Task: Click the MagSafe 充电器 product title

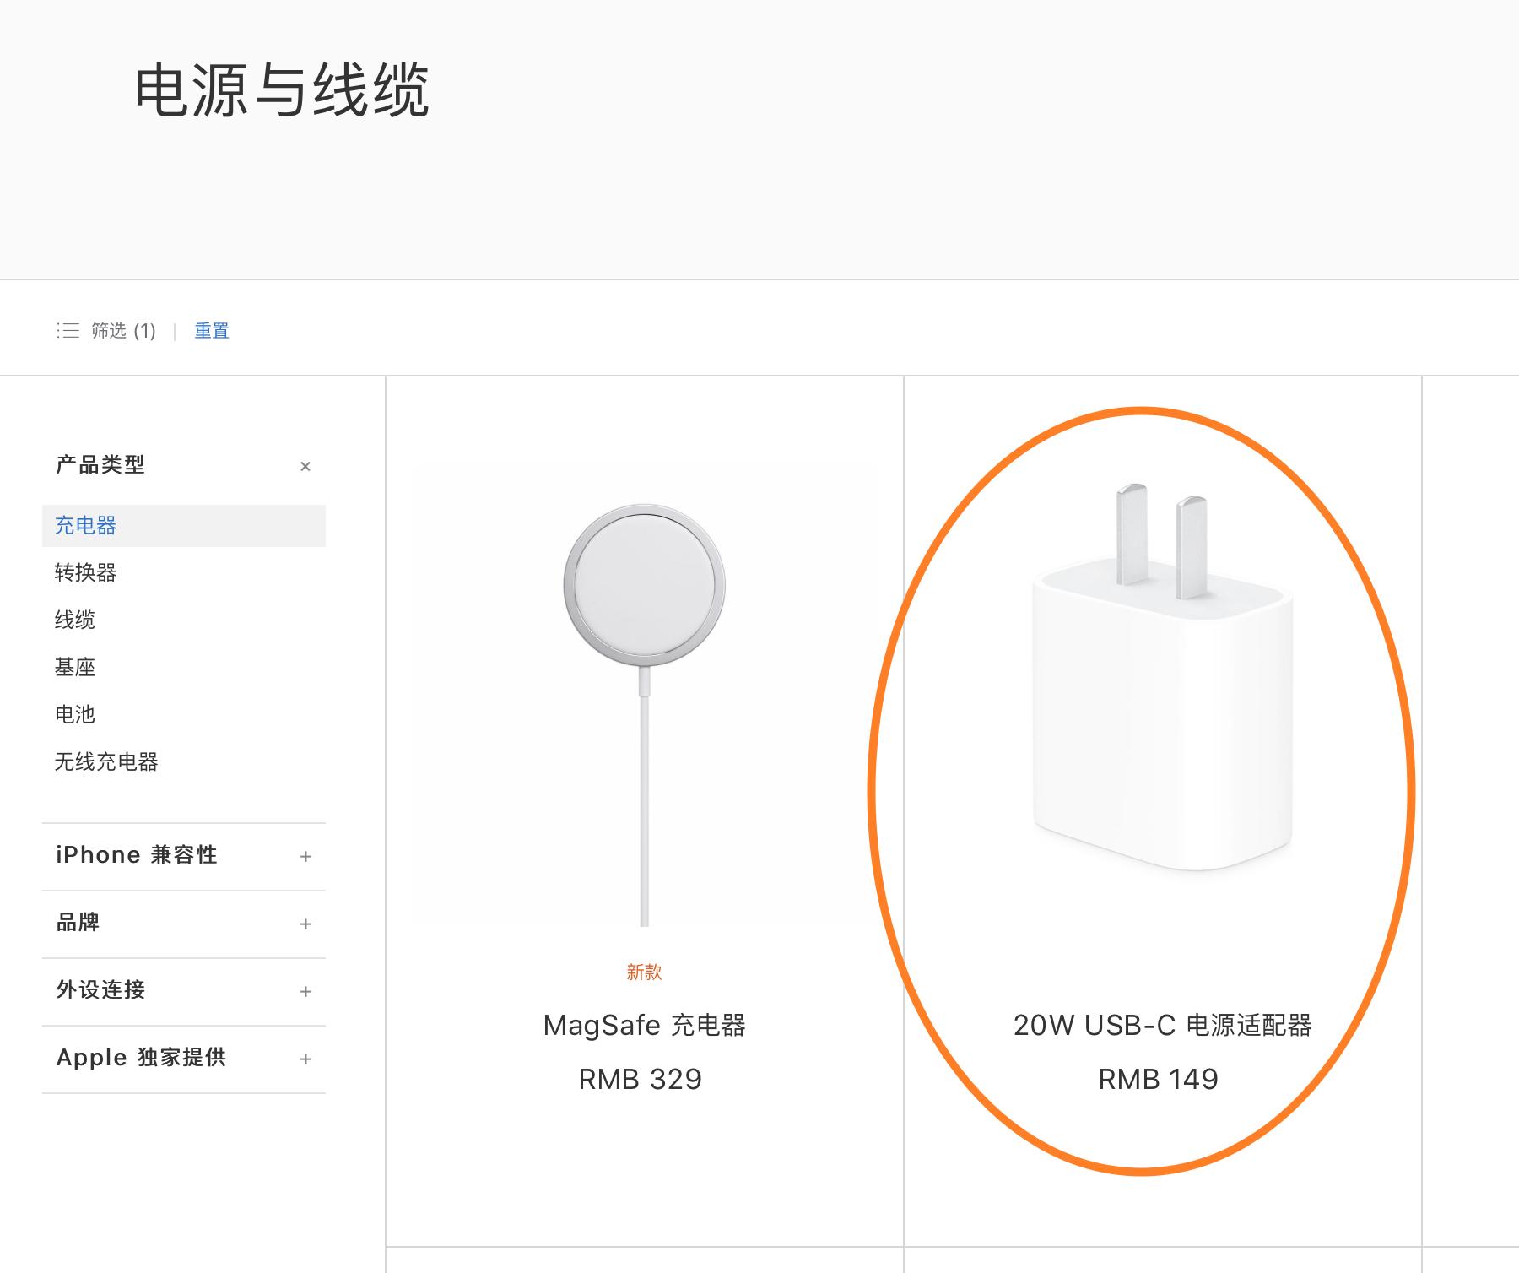Action: 644,1026
